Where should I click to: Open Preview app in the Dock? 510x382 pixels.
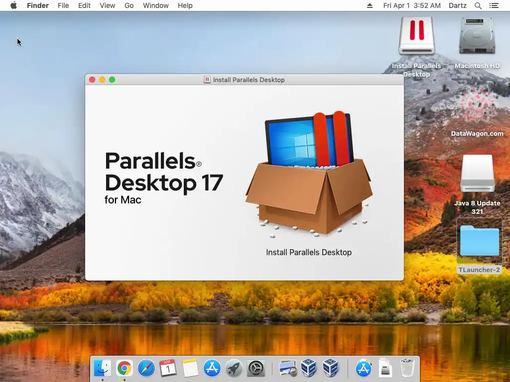(288, 368)
